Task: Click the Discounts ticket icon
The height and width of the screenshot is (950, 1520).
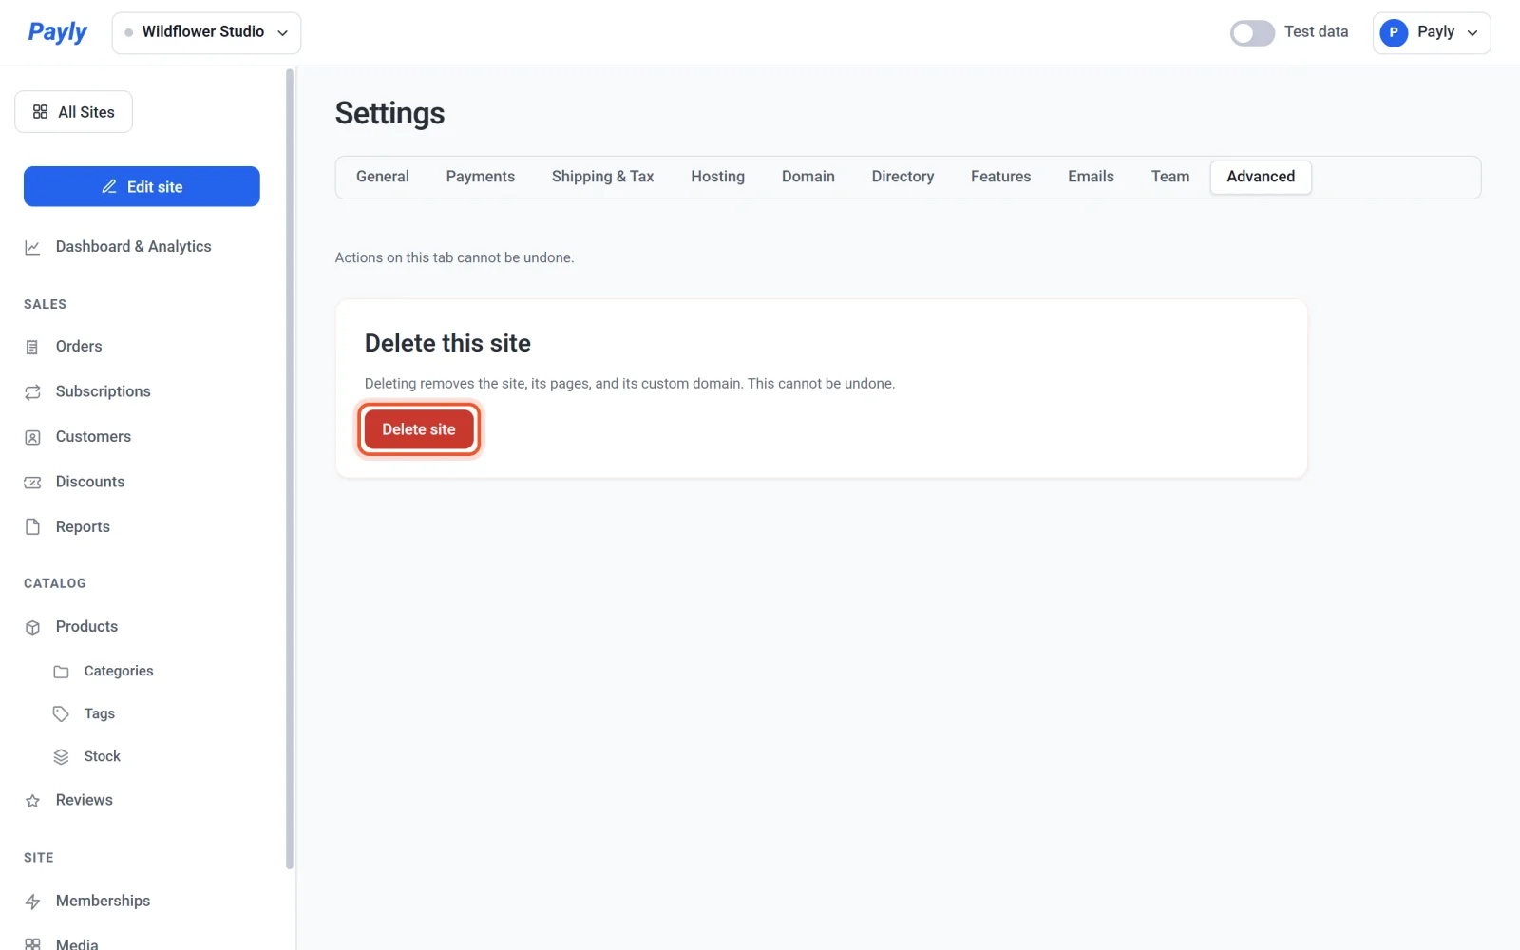Action: pyautogui.click(x=32, y=482)
